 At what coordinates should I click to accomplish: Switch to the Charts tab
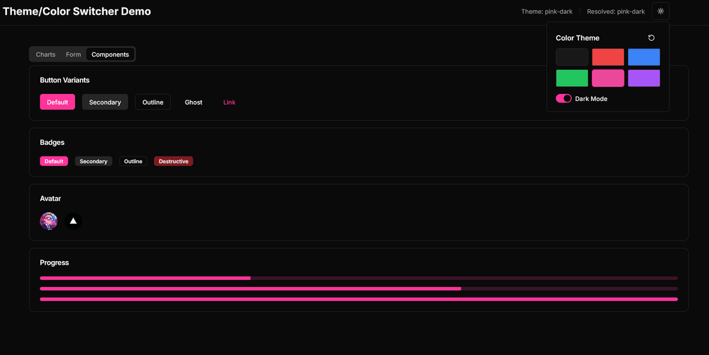click(x=45, y=54)
